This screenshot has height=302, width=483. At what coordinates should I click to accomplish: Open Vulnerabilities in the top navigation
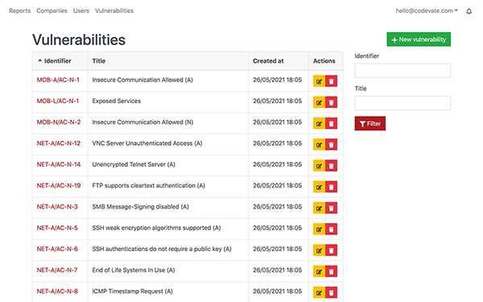[114, 10]
